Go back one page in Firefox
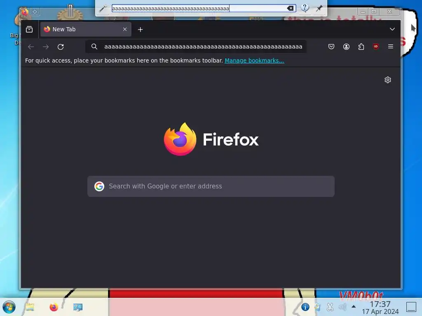The width and height of the screenshot is (422, 316). coord(31,47)
